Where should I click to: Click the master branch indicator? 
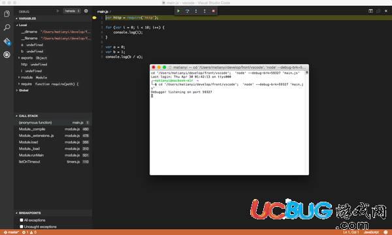coord(11,232)
